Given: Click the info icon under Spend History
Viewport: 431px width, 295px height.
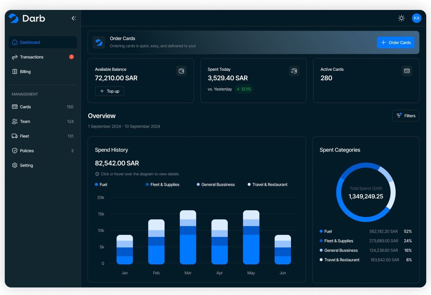Looking at the screenshot, I should tap(97, 174).
